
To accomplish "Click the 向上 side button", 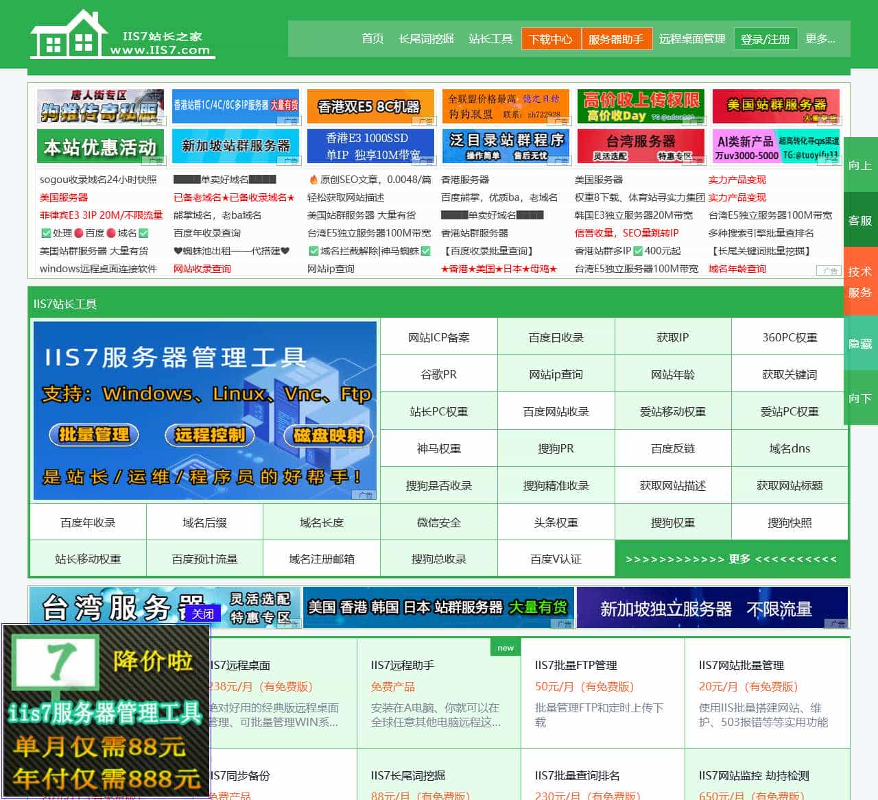I will coord(860,165).
